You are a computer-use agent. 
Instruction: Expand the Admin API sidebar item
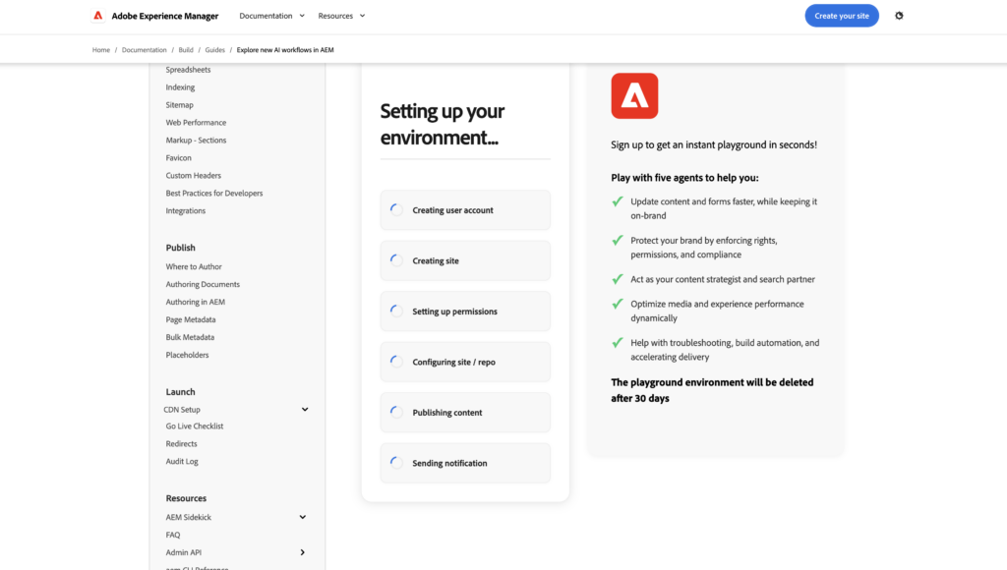(x=303, y=552)
